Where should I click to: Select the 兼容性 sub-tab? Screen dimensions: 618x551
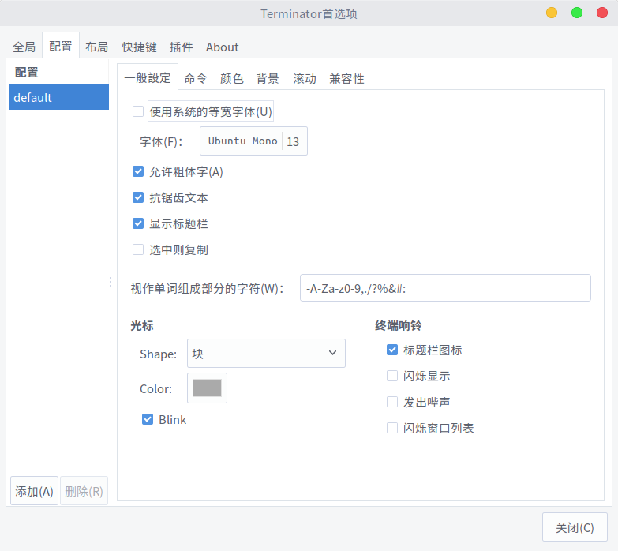346,78
